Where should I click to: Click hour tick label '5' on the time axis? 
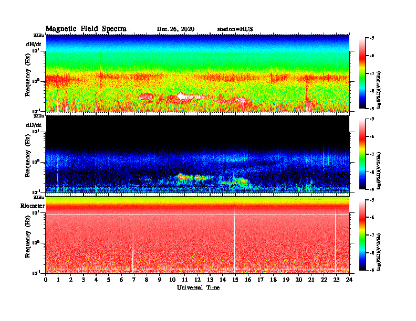tap(109, 280)
